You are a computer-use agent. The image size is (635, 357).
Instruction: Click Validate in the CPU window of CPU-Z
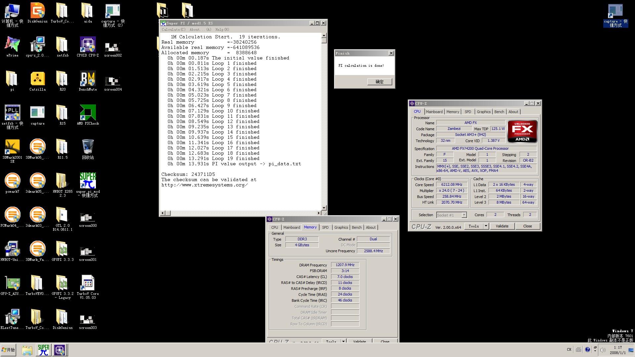coord(502,226)
